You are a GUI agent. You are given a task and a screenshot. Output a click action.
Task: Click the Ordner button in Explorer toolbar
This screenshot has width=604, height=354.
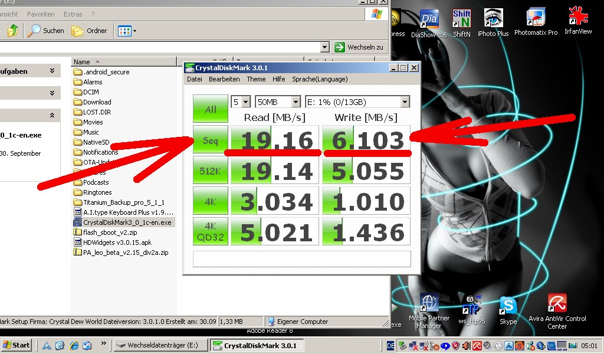click(90, 31)
